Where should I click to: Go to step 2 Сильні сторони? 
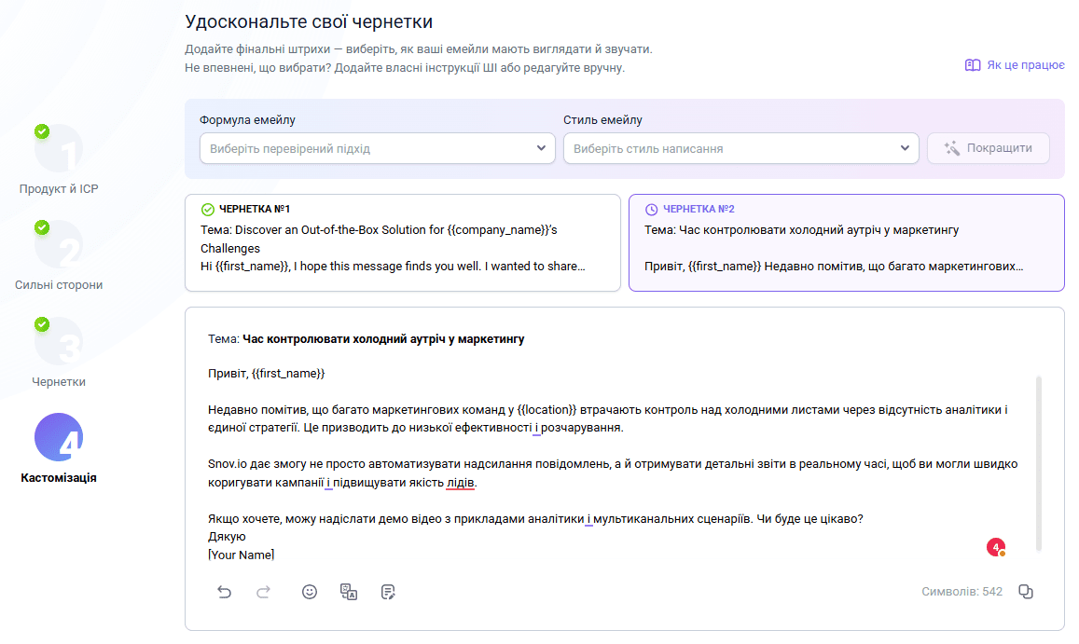[59, 246]
